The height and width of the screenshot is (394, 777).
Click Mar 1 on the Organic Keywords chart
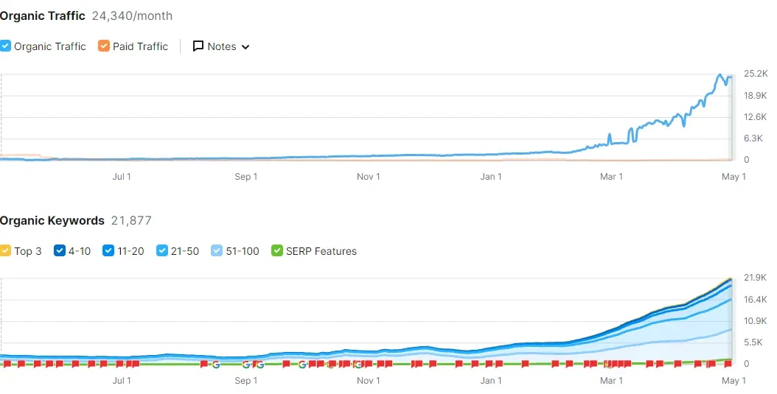coord(611,380)
